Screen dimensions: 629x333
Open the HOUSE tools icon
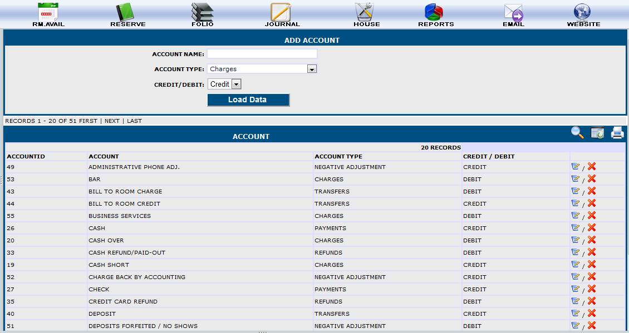click(365, 12)
